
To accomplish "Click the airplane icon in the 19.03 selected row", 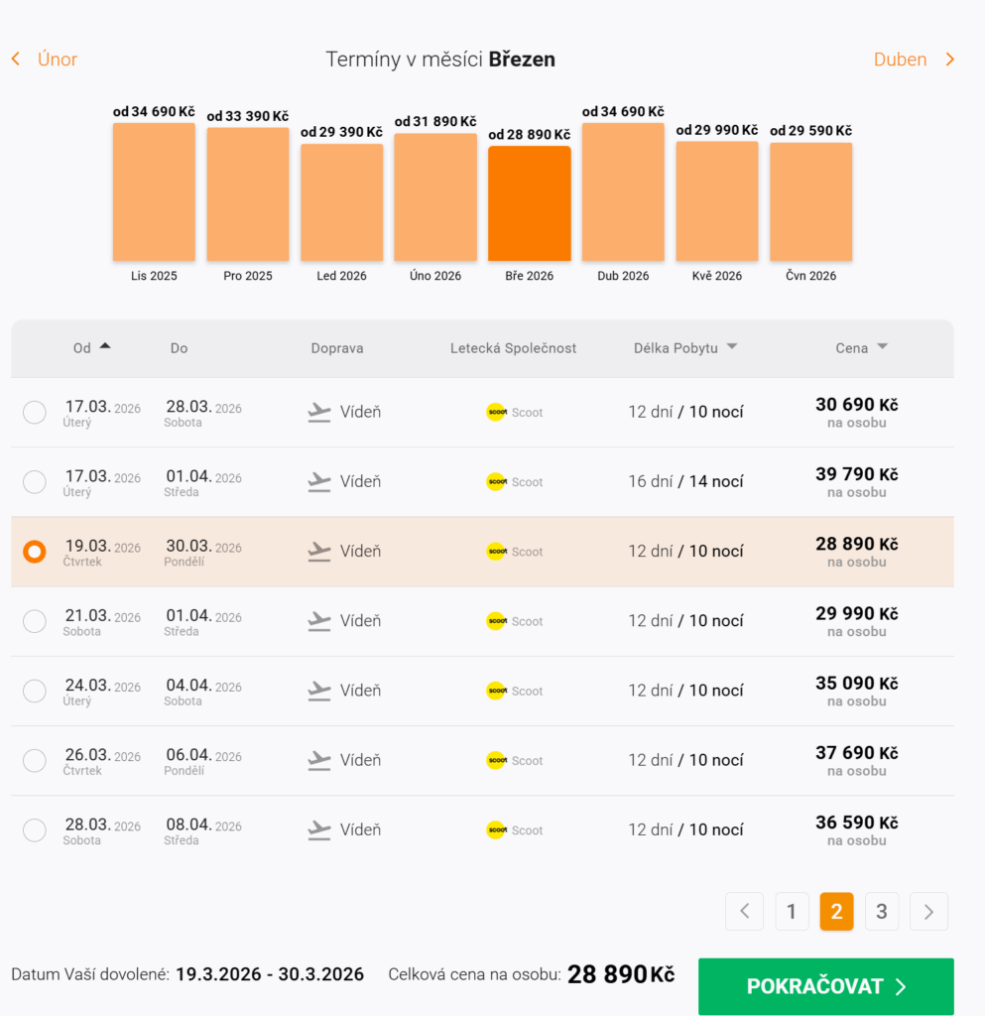I will (319, 552).
